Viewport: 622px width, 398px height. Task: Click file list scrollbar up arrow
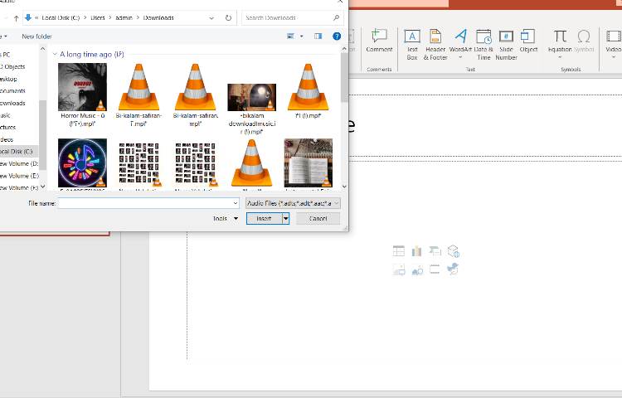click(x=344, y=49)
